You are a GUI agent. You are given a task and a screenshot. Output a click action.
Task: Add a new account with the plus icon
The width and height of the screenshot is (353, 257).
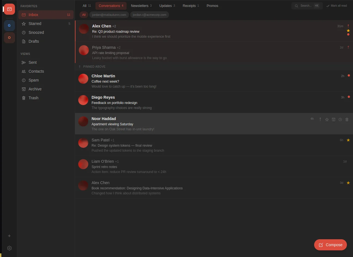tap(9, 236)
